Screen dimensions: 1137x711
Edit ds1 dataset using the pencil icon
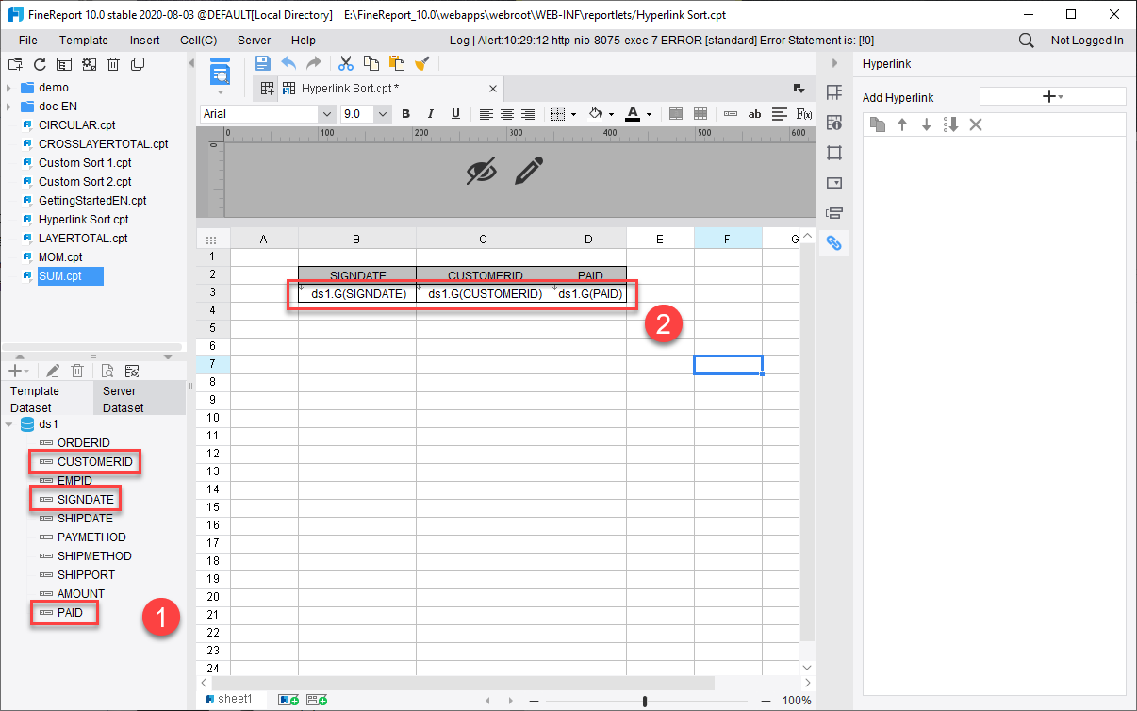52,370
